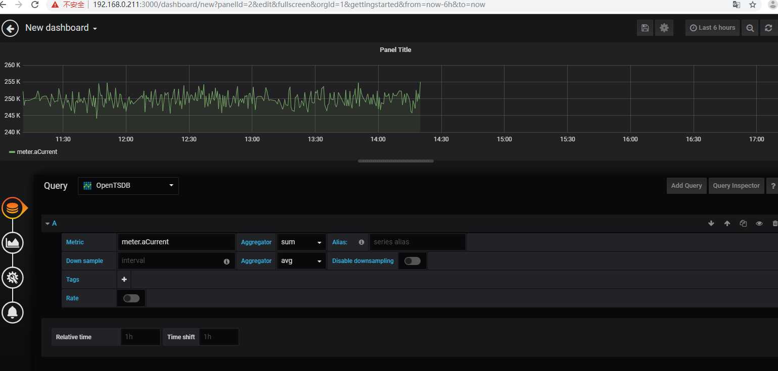Focus the Time shift input
Screen dimensions: 778x371
(x=219, y=337)
